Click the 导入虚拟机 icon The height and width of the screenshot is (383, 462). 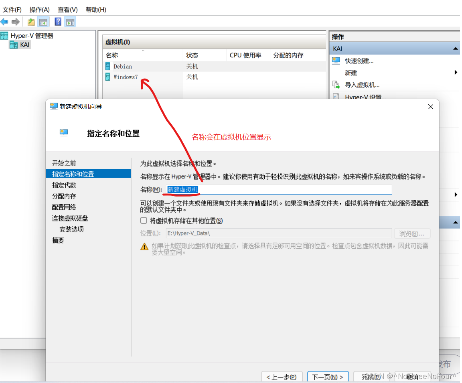click(x=336, y=85)
